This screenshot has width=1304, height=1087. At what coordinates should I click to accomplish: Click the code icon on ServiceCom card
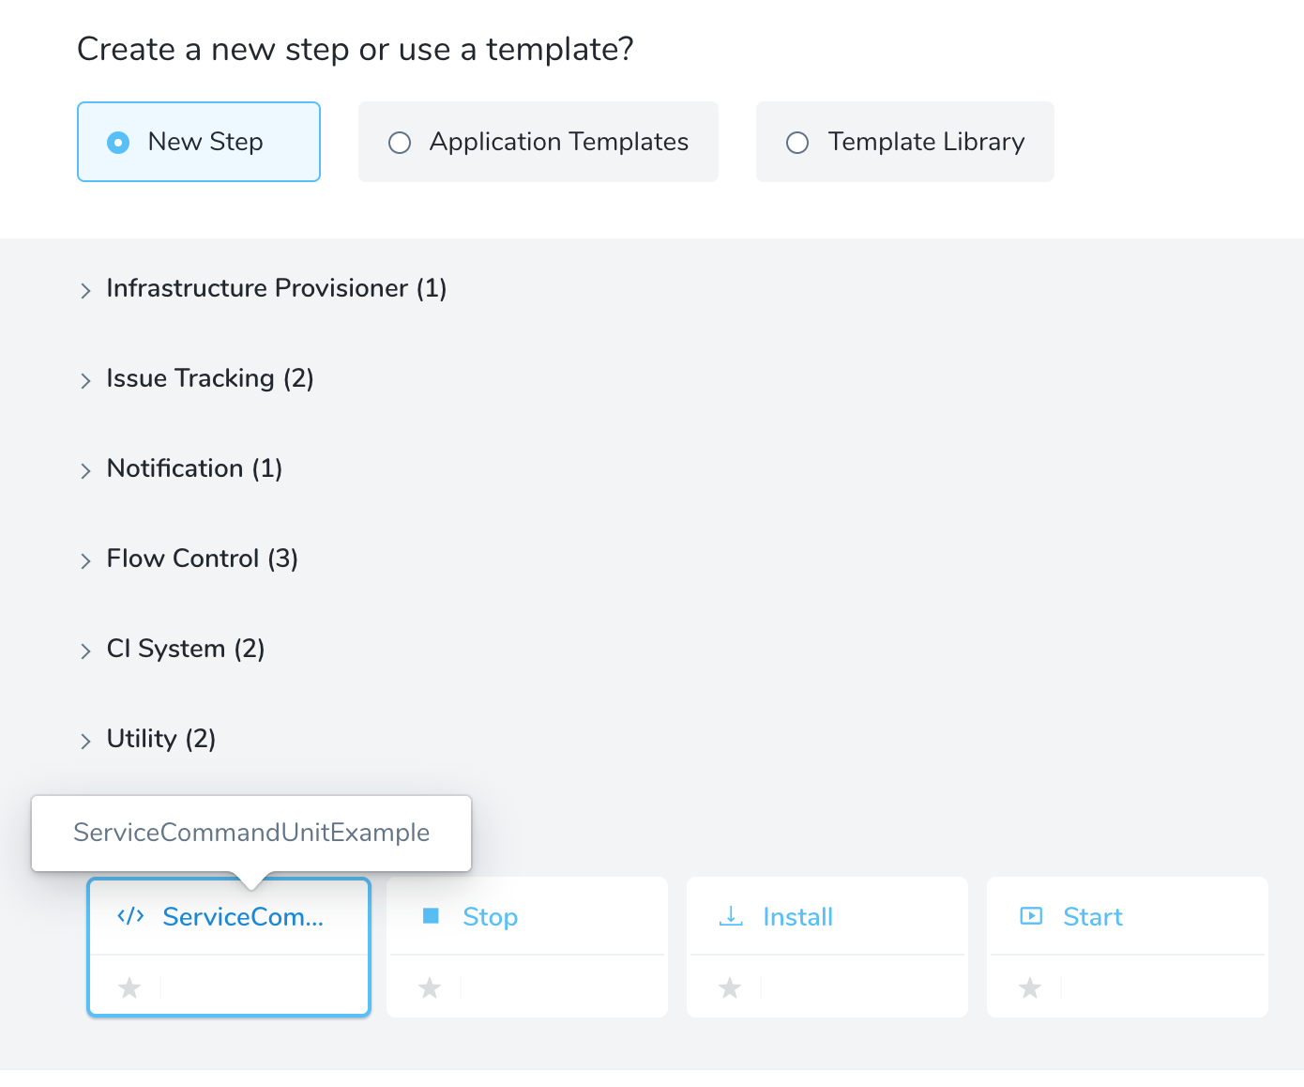[x=130, y=916]
